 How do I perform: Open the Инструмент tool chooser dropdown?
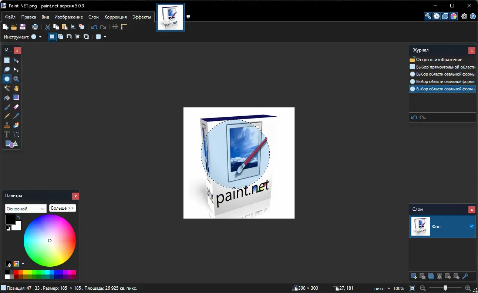tap(36, 37)
